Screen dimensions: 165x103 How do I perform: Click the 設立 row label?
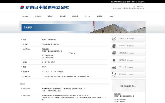(x=25, y=67)
